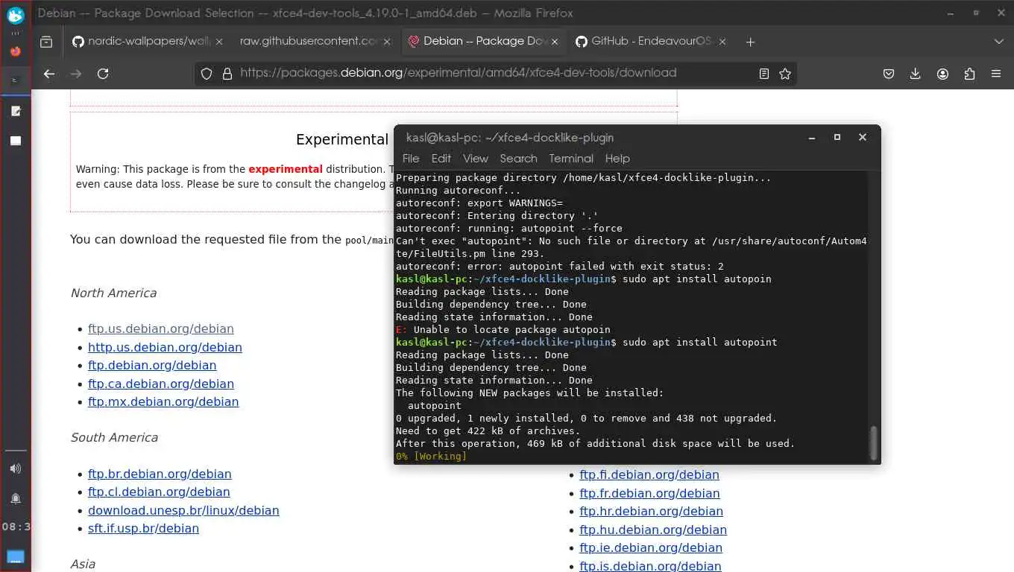Focus terminal from the side panel

coord(16,80)
